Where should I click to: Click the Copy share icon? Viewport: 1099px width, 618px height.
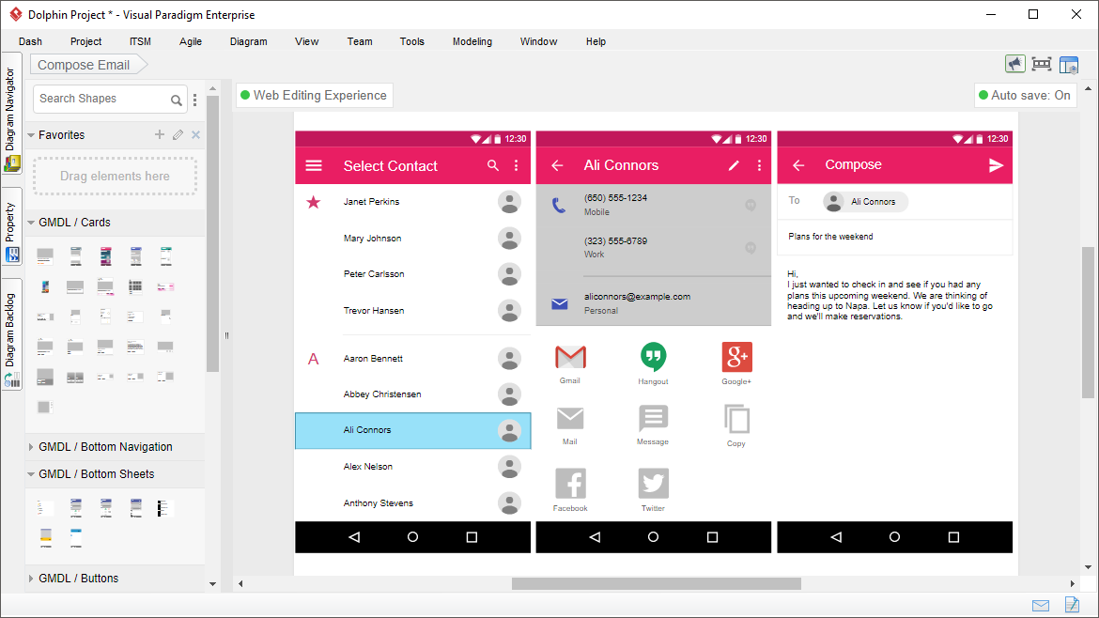736,419
